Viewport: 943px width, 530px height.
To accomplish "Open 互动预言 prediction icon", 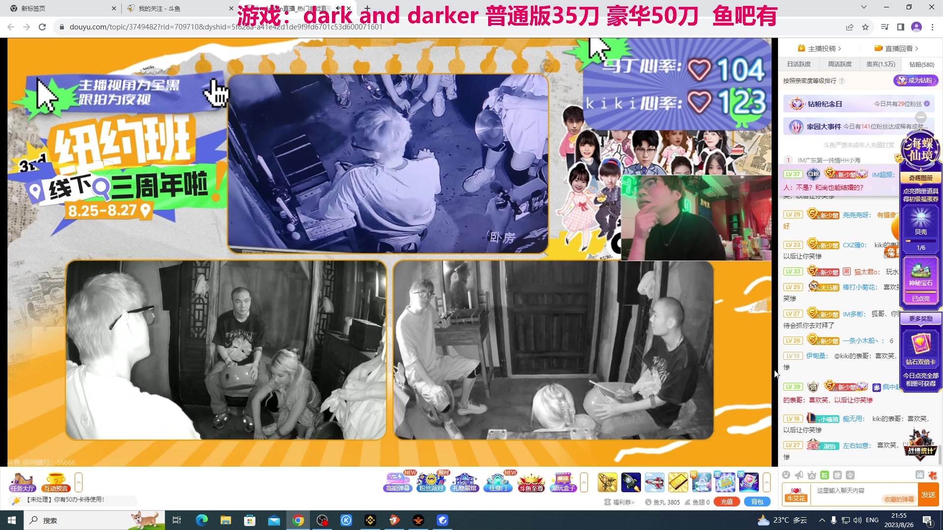I will click(56, 482).
